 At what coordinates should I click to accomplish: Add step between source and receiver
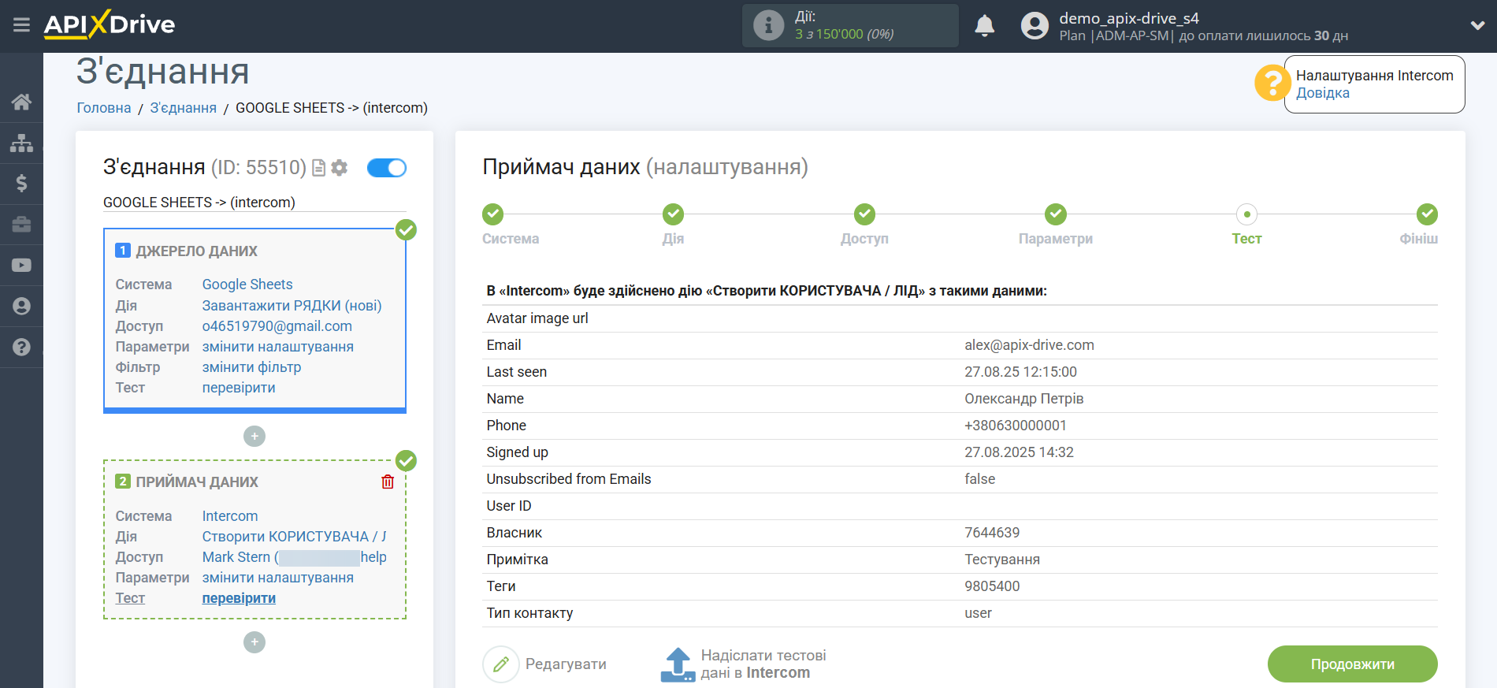point(254,436)
